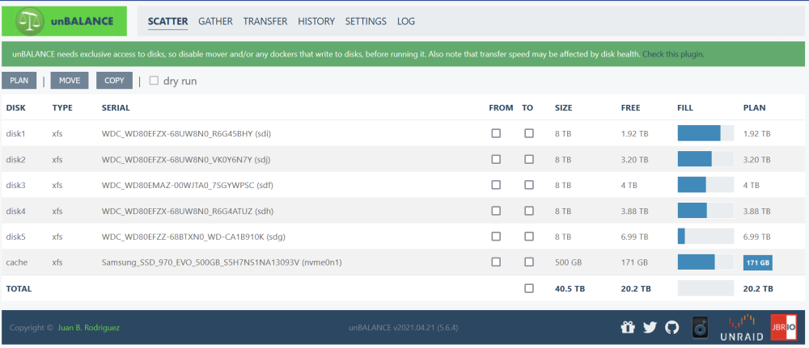The width and height of the screenshot is (809, 348).
Task: Click the Samsung_SSD_970_EVO serial text
Action: point(222,262)
